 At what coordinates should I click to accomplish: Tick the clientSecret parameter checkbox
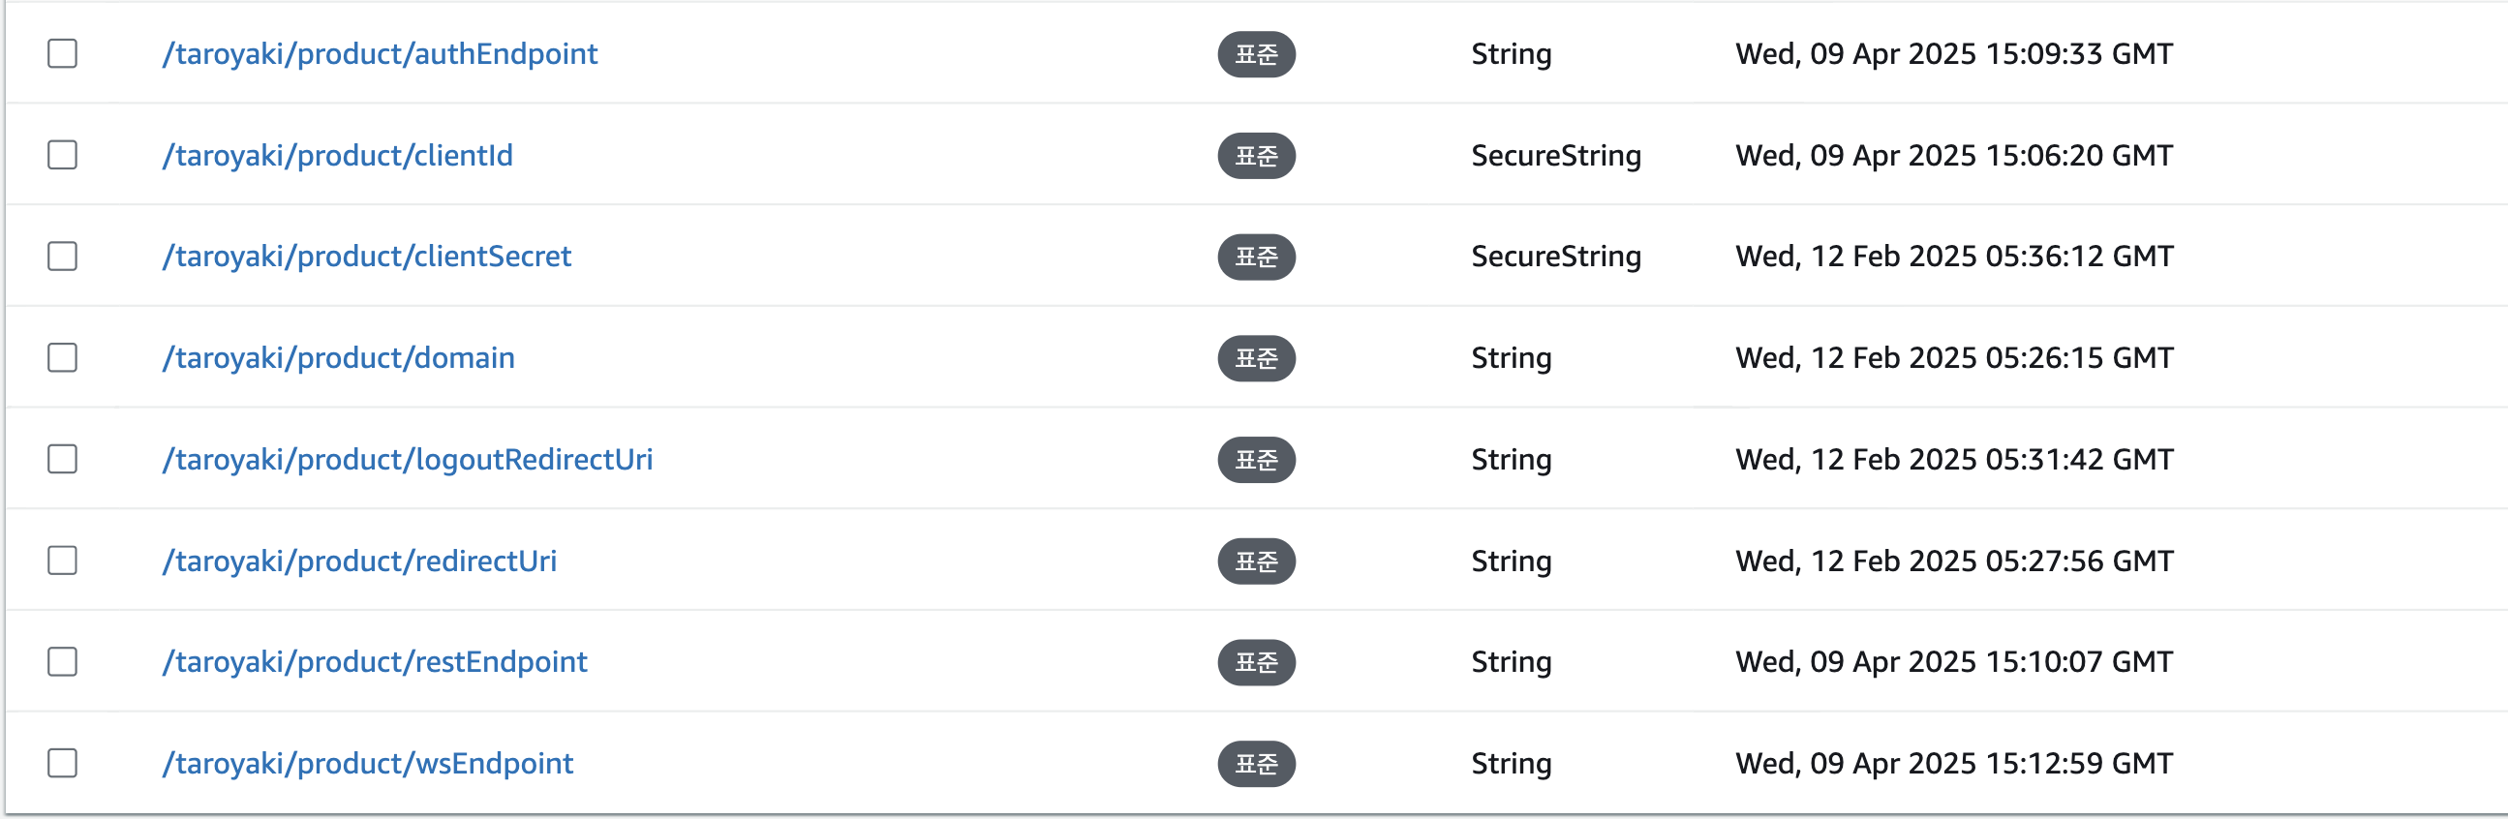62,257
